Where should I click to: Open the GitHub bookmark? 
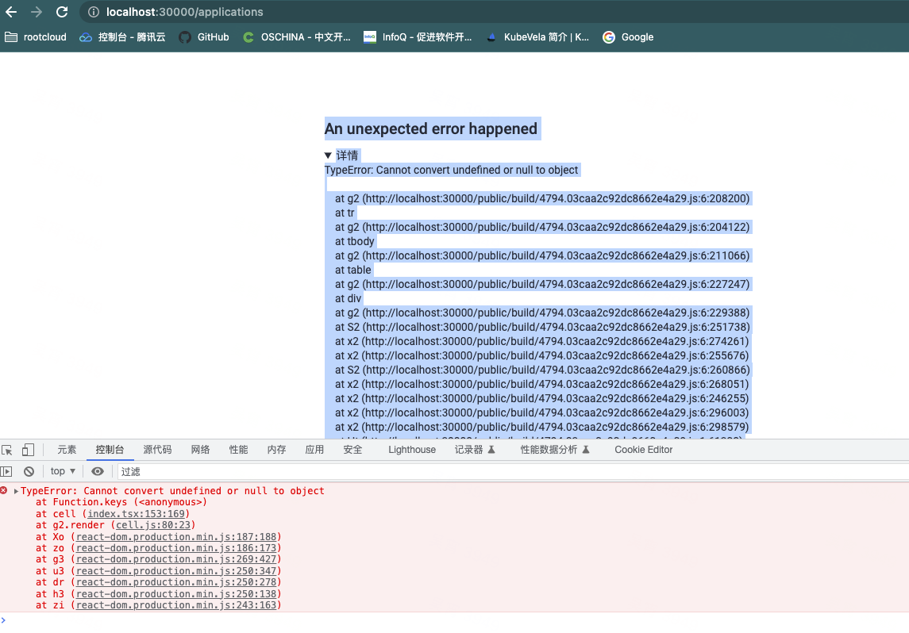(x=203, y=36)
